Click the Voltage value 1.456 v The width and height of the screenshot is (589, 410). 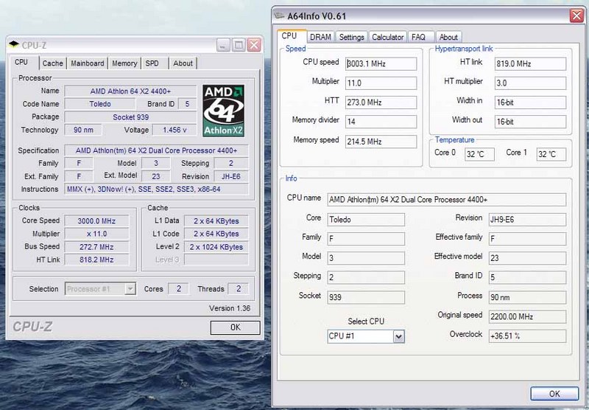coord(174,130)
